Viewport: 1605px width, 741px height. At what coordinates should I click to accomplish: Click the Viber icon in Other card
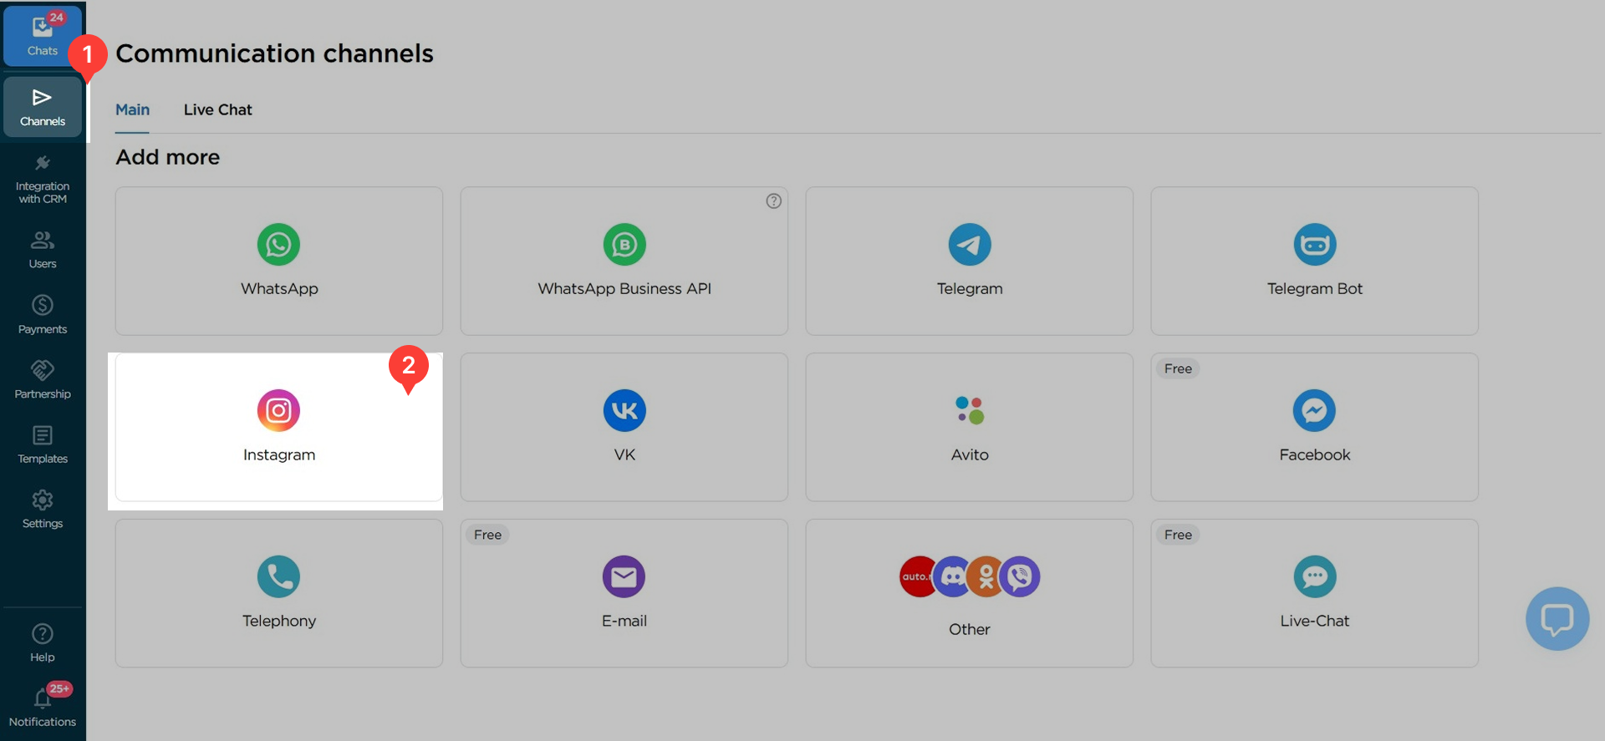pyautogui.click(x=1020, y=576)
